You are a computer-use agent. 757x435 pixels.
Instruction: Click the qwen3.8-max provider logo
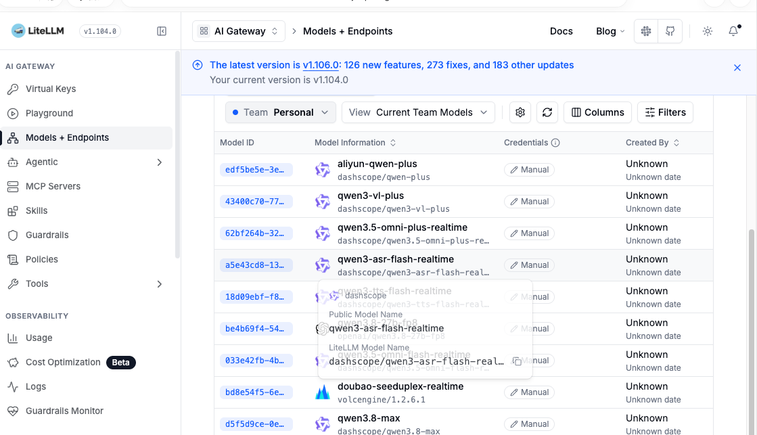(x=323, y=424)
